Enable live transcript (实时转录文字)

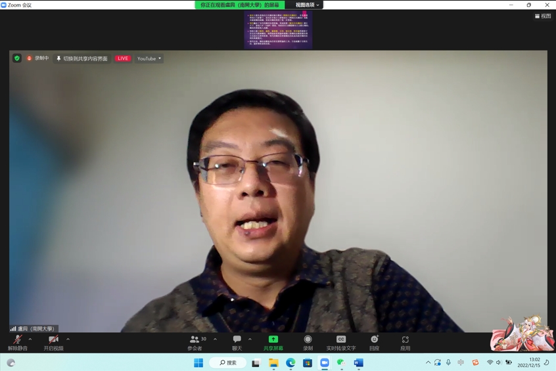tap(340, 342)
